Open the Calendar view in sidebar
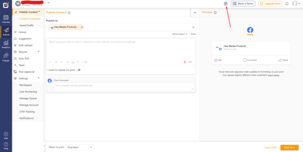 pyautogui.click(x=6, y=19)
